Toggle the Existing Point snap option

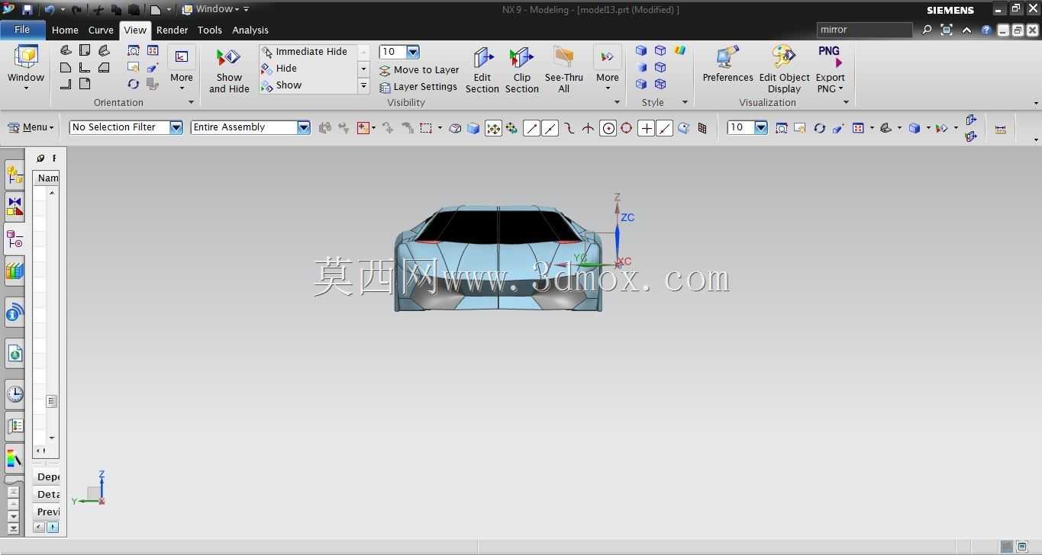click(x=646, y=128)
